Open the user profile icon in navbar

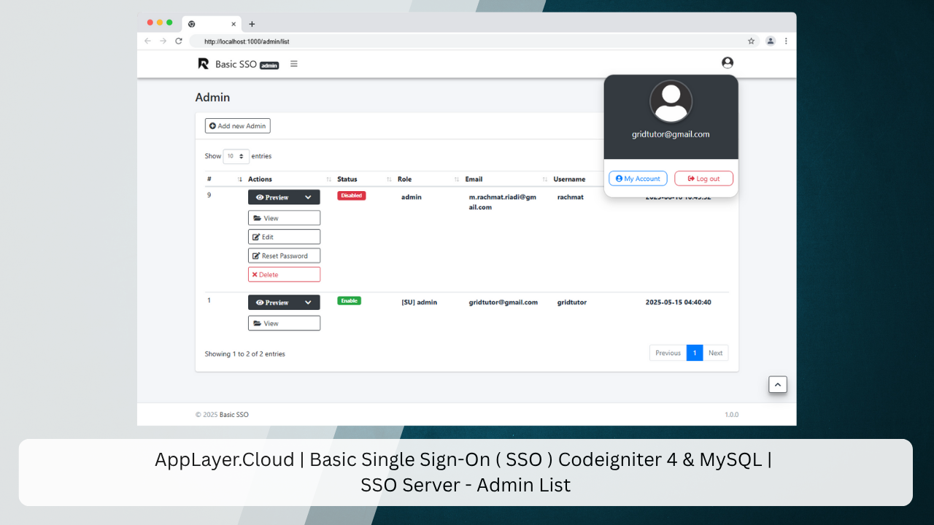coord(727,63)
